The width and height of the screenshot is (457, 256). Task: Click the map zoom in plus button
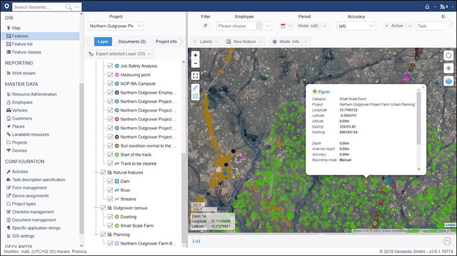[195, 55]
